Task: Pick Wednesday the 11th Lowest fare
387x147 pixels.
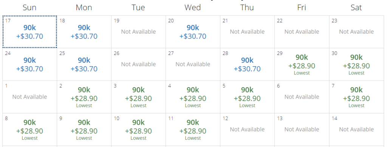Action: click(x=193, y=130)
